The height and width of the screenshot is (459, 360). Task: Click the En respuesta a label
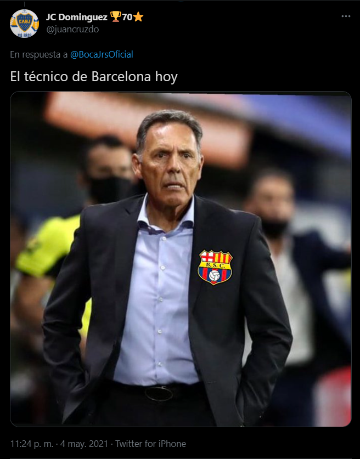[x=38, y=54]
